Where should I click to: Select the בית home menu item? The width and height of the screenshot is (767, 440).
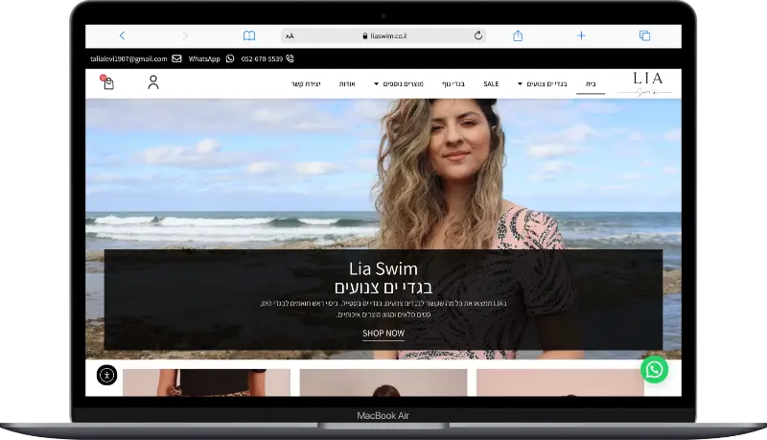click(591, 84)
